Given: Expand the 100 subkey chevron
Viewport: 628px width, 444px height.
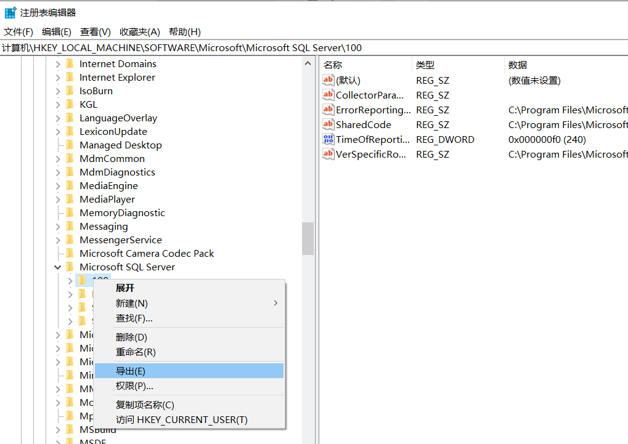Looking at the screenshot, I should [x=70, y=281].
